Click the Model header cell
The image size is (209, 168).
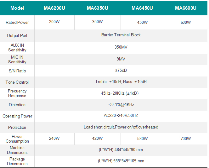(x=17, y=8)
